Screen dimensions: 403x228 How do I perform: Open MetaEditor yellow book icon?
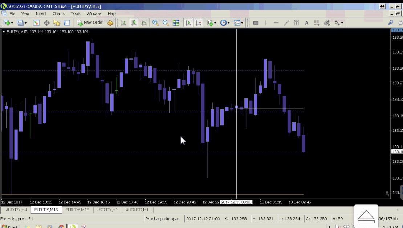click(x=110, y=23)
